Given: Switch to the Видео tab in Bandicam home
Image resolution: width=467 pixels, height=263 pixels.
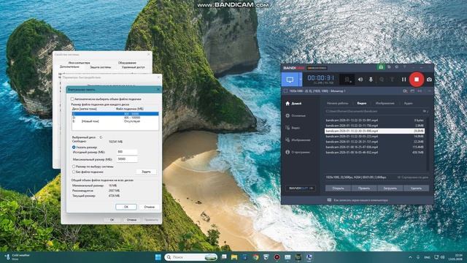Looking at the screenshot, I should [362, 104].
